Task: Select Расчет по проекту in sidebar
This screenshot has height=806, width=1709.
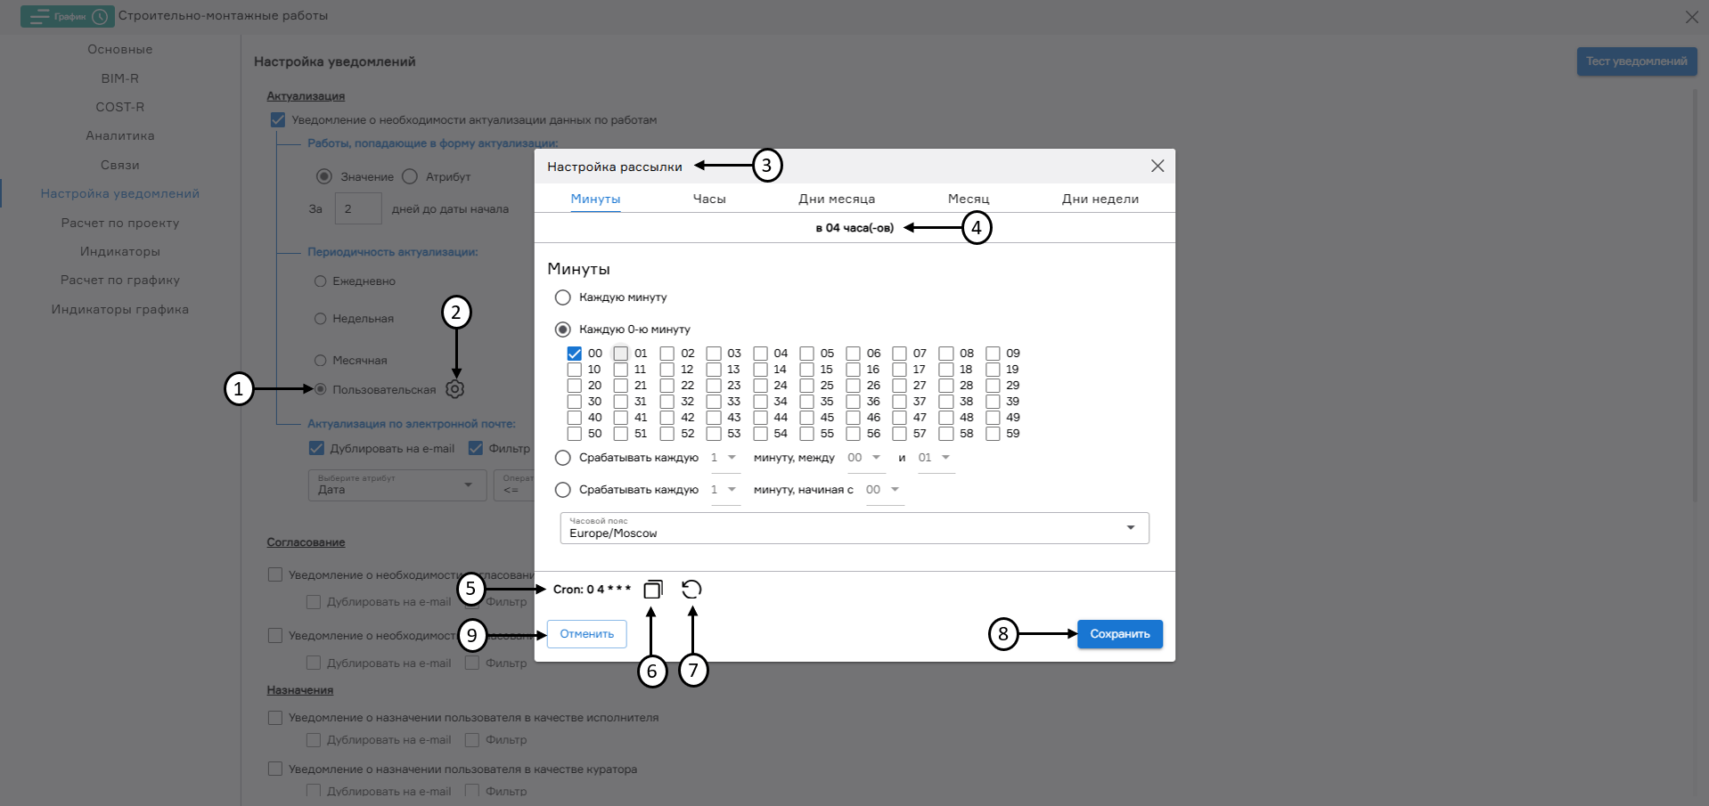Action: coord(119,223)
